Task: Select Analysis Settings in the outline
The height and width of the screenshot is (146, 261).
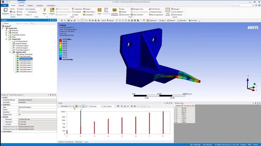Action: tap(21, 43)
